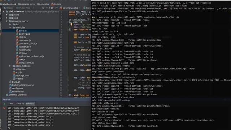Collapse the pixi.js-extend root folder
Viewport: 231px width, 130px height.
3,12
